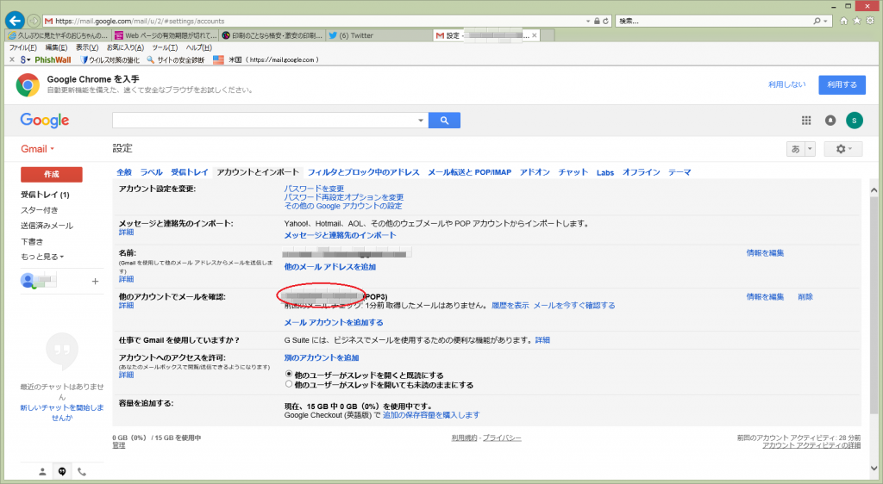The width and height of the screenshot is (883, 484).
Task: Open 受信トレイ (1) in sidebar
Action: pos(45,195)
